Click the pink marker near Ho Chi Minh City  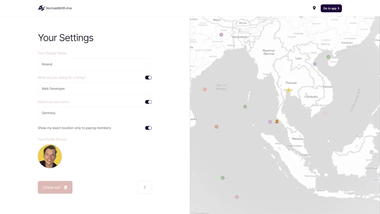(325, 113)
